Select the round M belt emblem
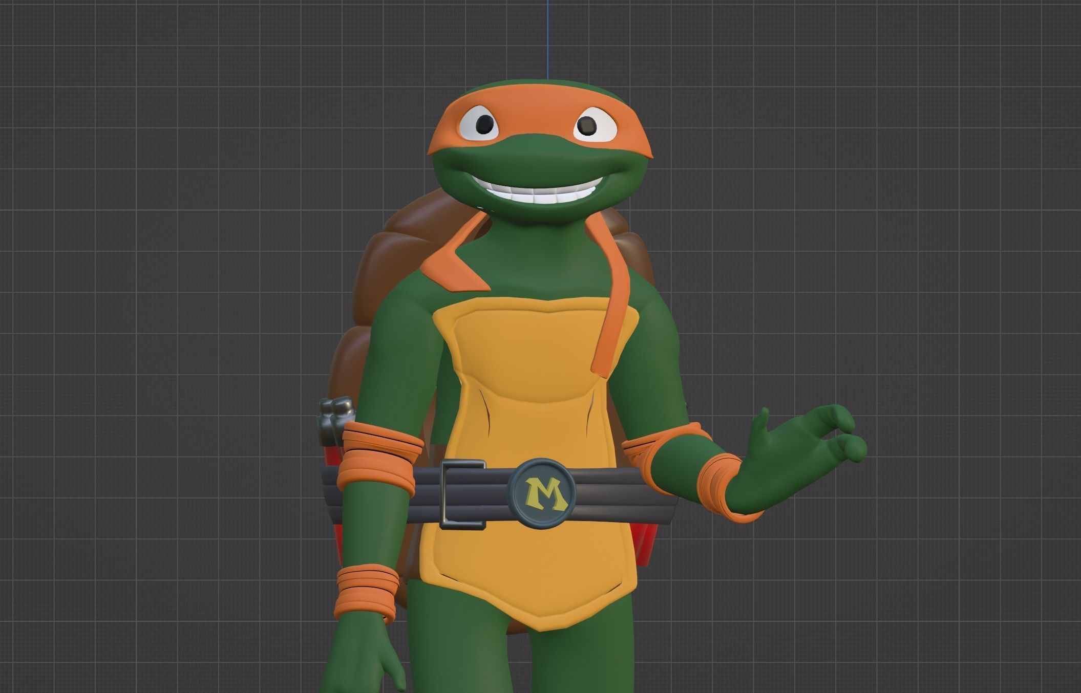The image size is (1081, 693). tap(542, 493)
